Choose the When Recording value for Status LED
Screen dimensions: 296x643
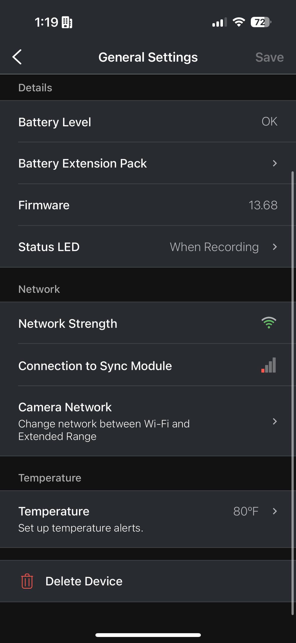(x=214, y=247)
